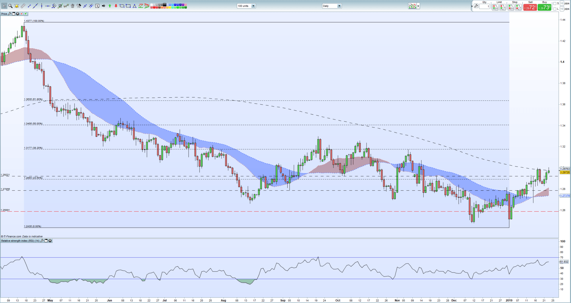Click green up arrow in Price panel

[x=26, y=14]
